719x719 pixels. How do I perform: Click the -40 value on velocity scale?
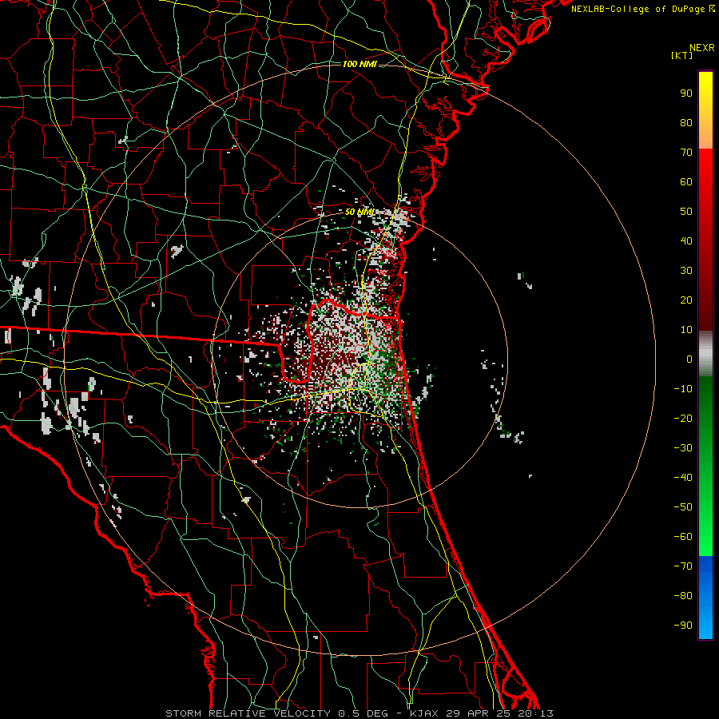click(x=683, y=478)
